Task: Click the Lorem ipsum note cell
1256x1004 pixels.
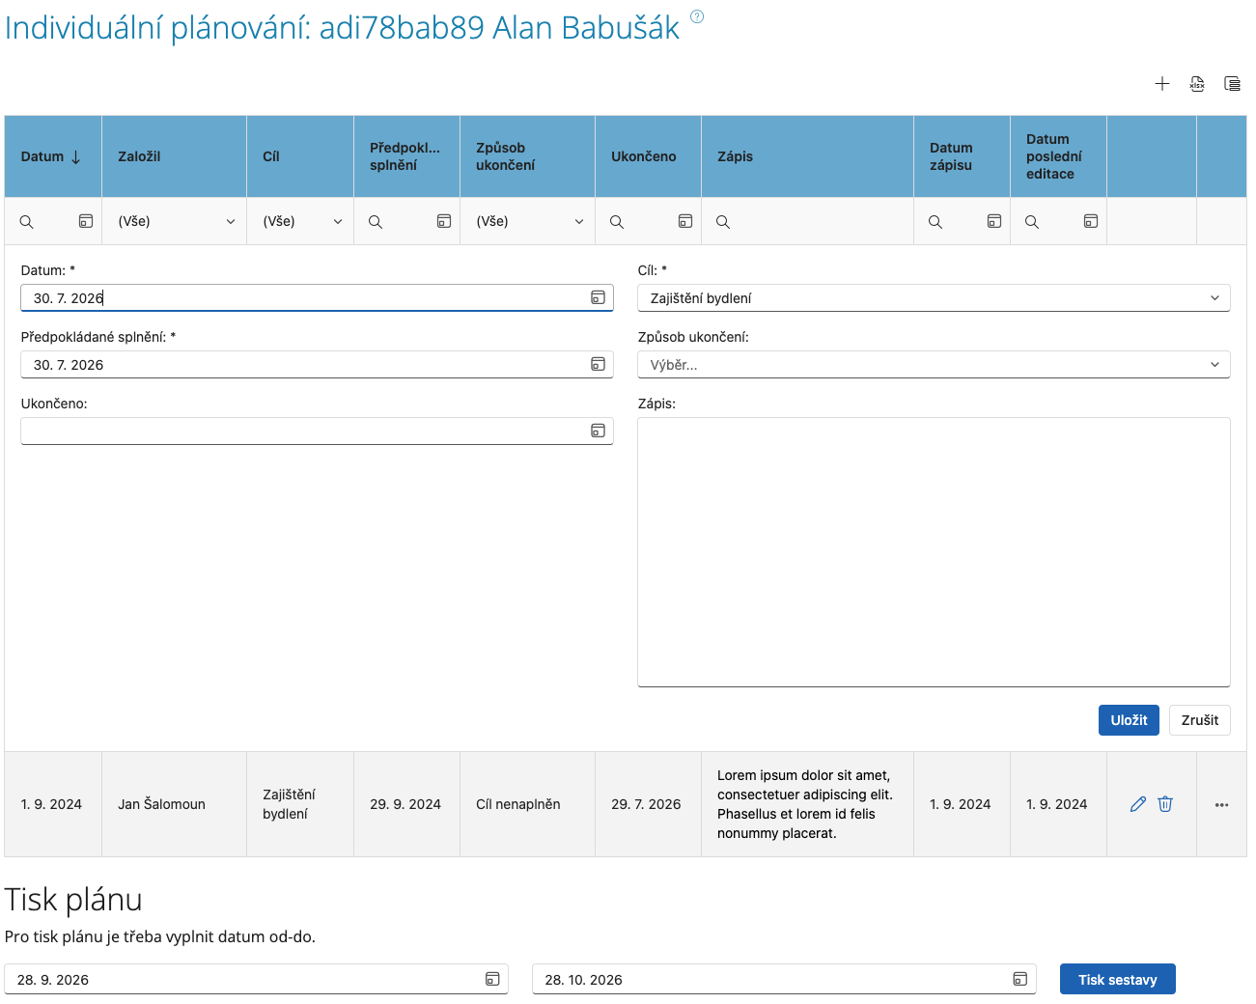Action: pyautogui.click(x=807, y=804)
